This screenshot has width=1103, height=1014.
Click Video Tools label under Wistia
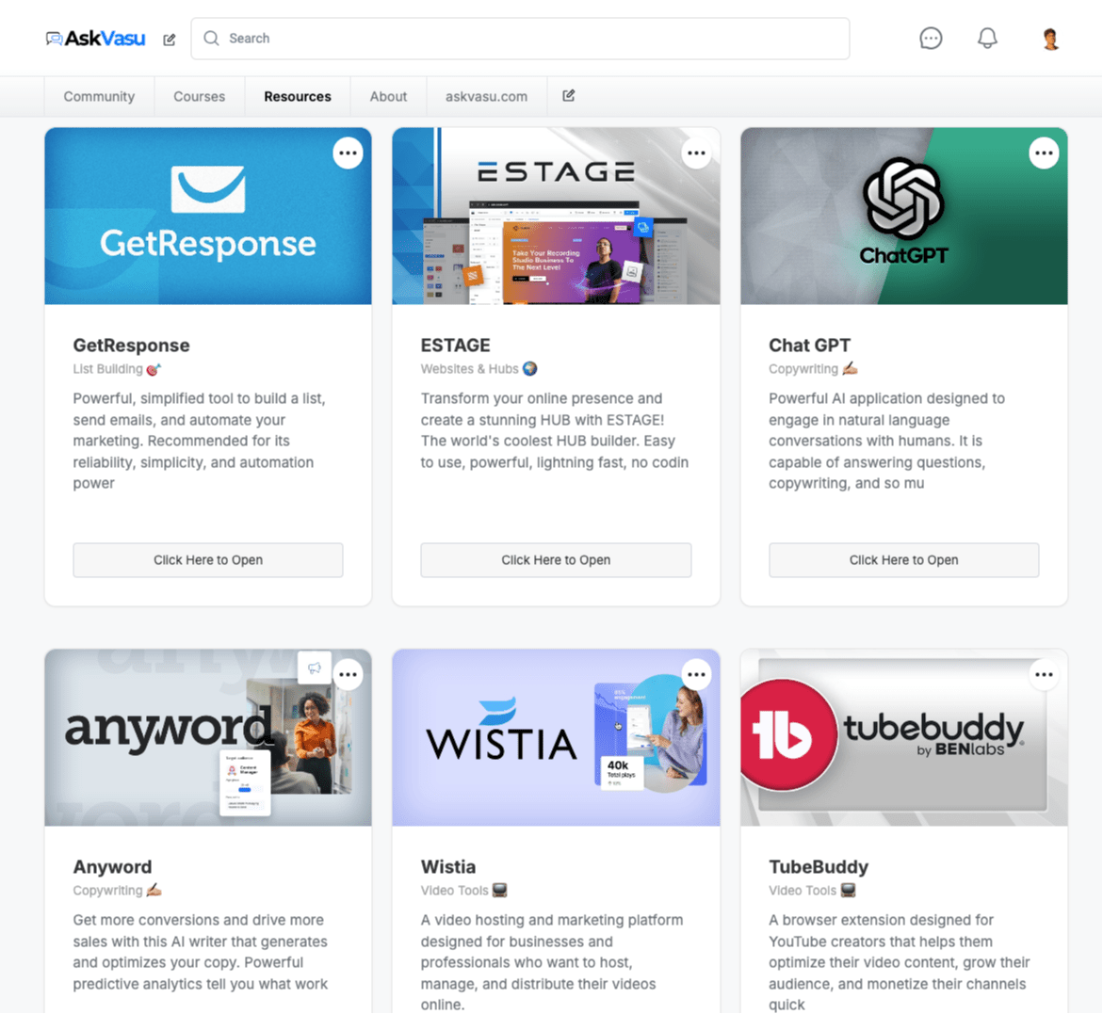(x=463, y=891)
